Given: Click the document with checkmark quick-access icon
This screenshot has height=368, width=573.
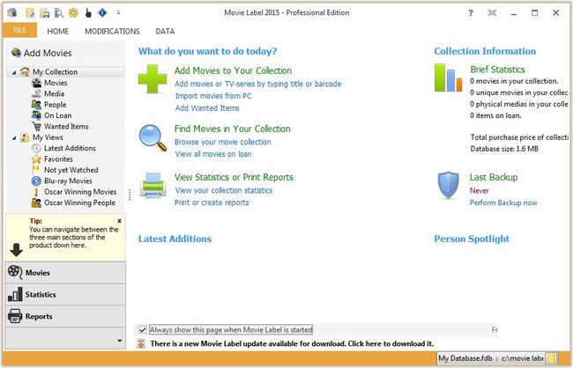Looking at the screenshot, I should [x=30, y=13].
